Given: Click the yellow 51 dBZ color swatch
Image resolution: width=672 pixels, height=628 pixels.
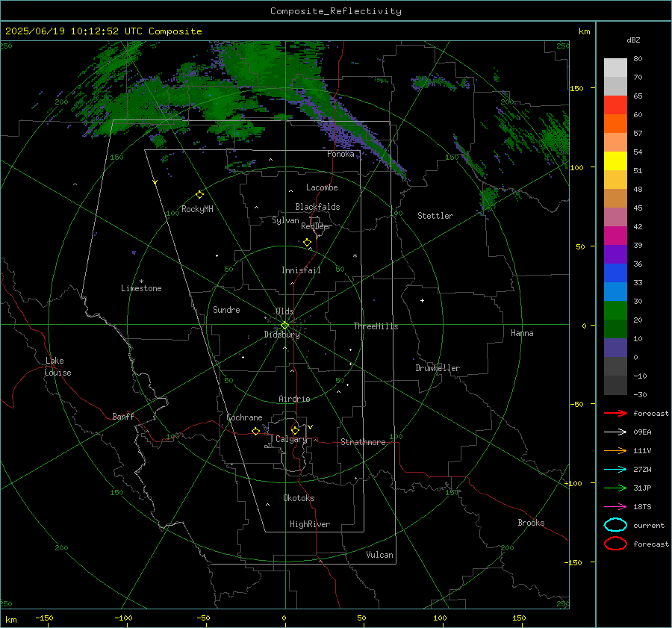Looking at the screenshot, I should (x=615, y=161).
